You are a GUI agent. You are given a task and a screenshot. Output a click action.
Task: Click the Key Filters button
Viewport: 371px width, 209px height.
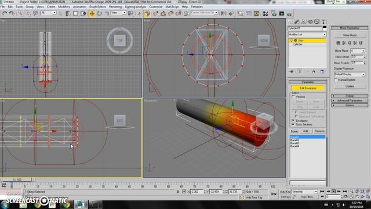click(307, 197)
